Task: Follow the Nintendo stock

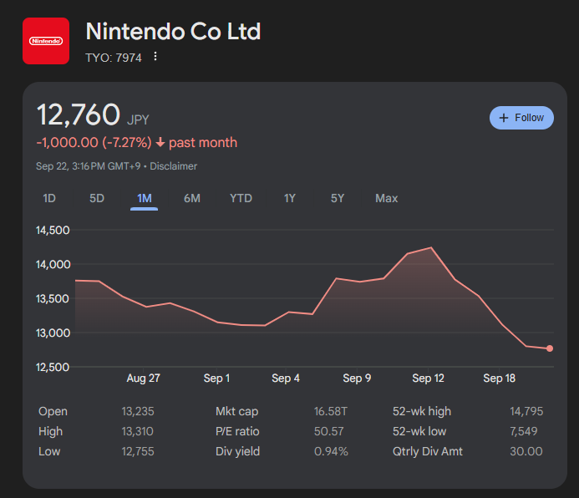Action: 521,118
